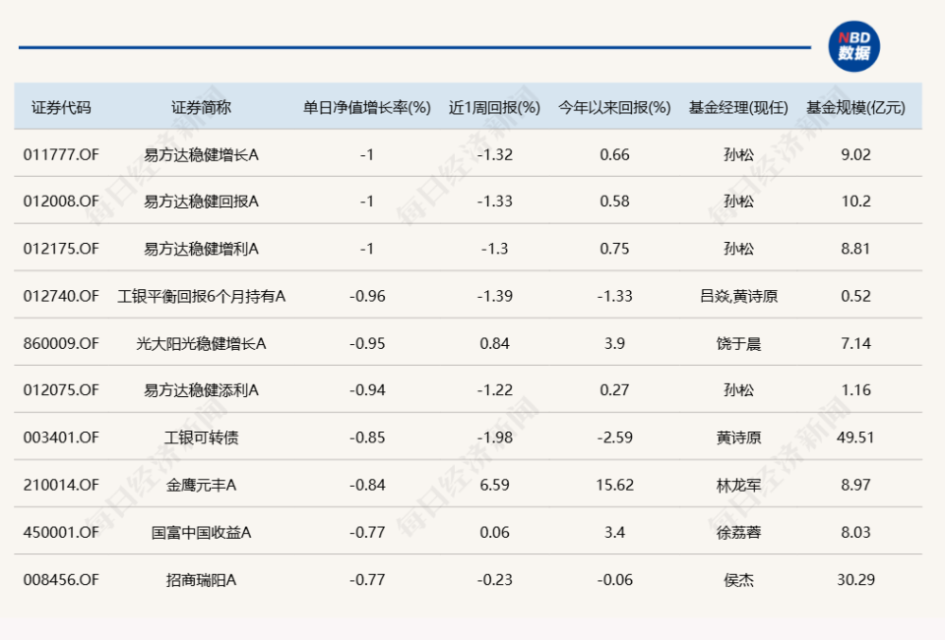Click the NBD数据 logo badge

point(854,46)
